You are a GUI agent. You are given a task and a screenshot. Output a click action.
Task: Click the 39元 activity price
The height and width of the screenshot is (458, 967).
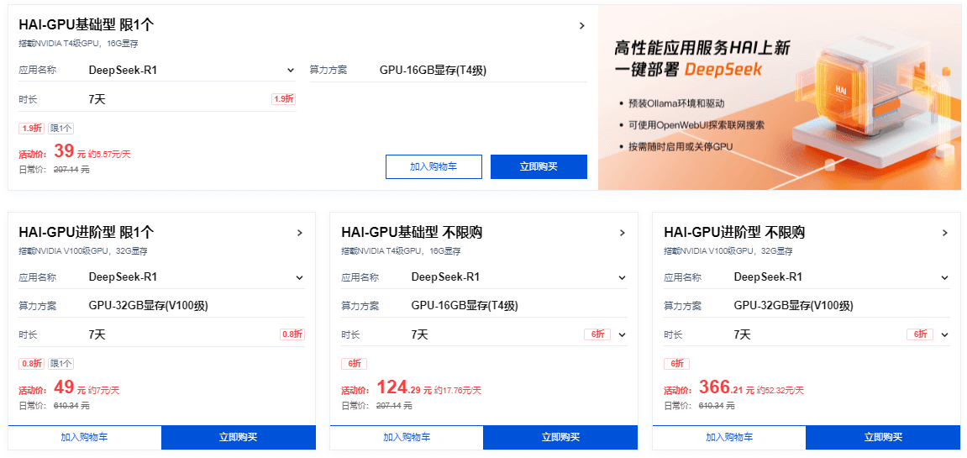70,151
